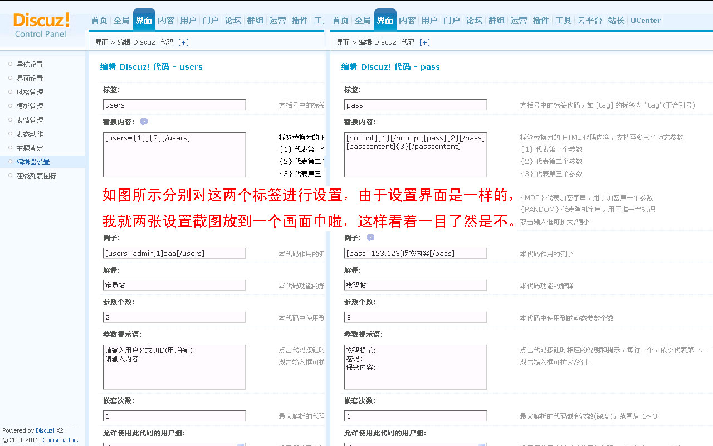Click Comsenz Inc. footer link
Image resolution: width=713 pixels, height=446 pixels.
click(x=61, y=440)
